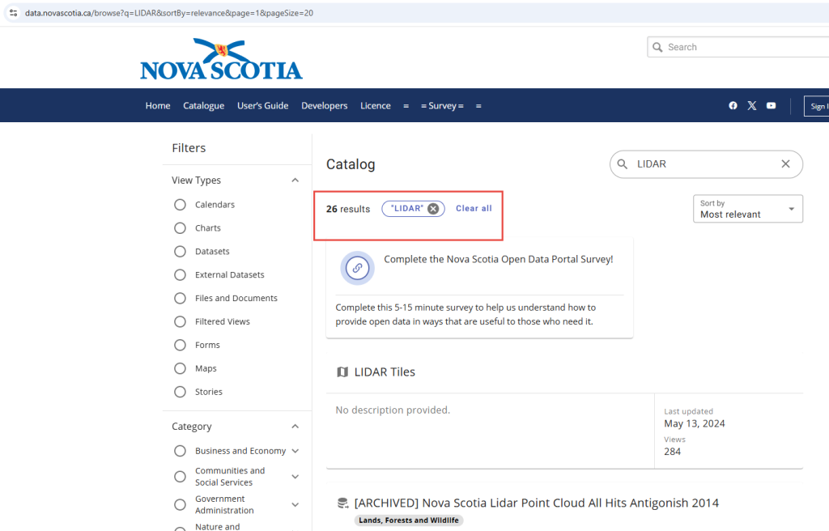
Task: Remove the LIDAR search filter chip
Action: click(433, 208)
